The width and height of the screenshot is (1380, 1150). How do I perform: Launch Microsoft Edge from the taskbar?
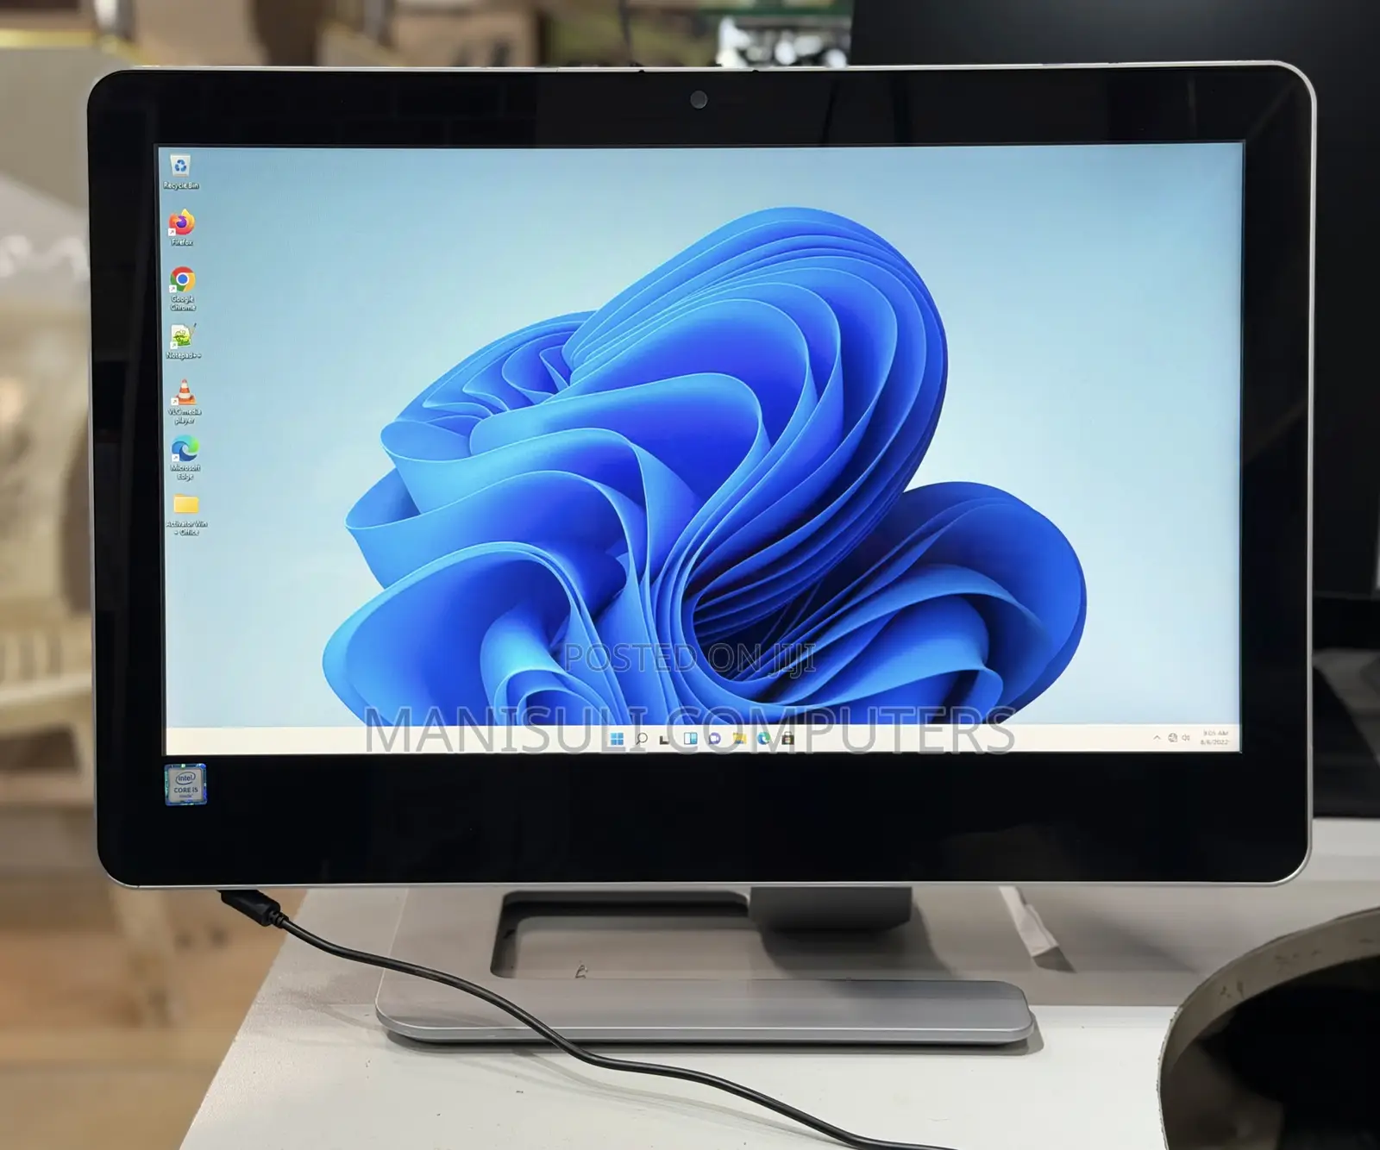pos(763,739)
